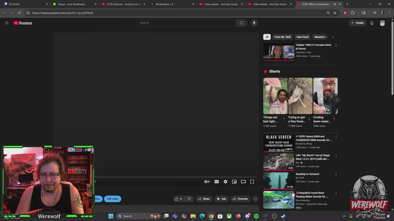Open options for the Beautiful Forest River video
This screenshot has height=221, width=394.
point(336,193)
